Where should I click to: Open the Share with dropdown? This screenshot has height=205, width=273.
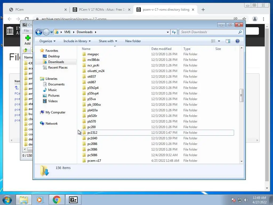click(x=108, y=41)
